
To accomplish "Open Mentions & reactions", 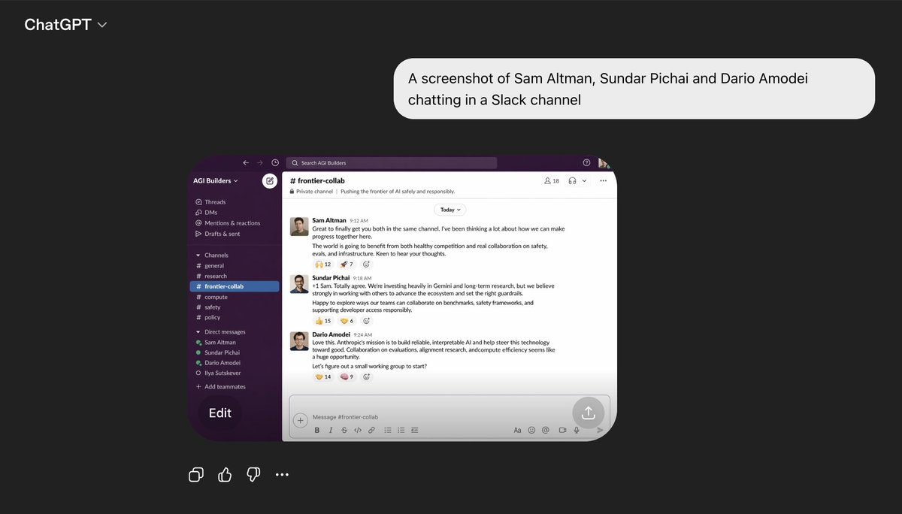I will 228,223.
